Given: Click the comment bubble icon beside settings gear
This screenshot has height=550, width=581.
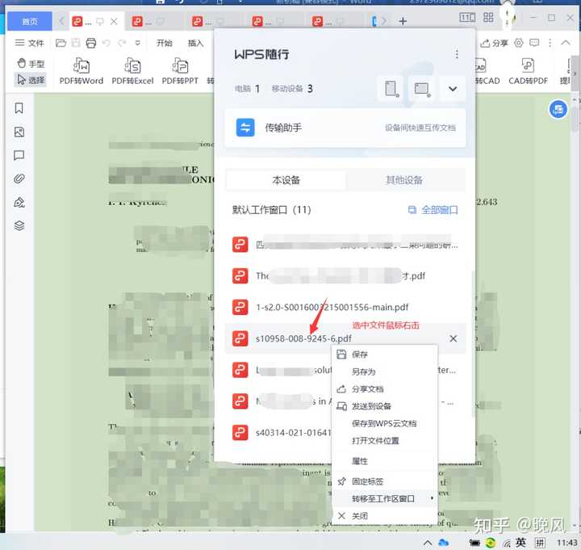Looking at the screenshot, I should pyautogui.click(x=534, y=43).
